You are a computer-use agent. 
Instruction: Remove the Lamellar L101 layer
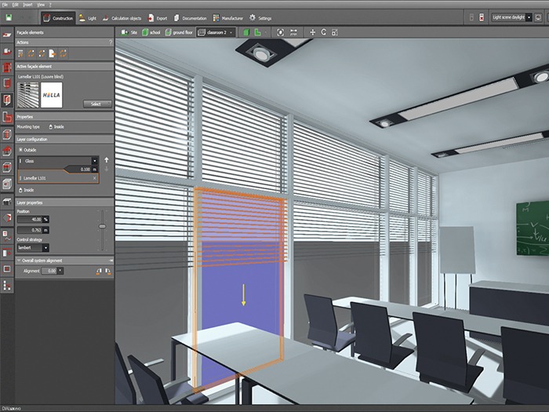(95, 179)
